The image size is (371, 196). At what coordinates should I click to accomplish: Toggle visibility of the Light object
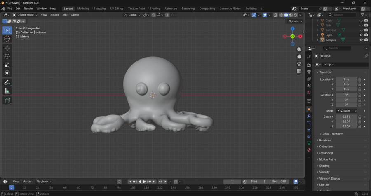[x=361, y=35]
